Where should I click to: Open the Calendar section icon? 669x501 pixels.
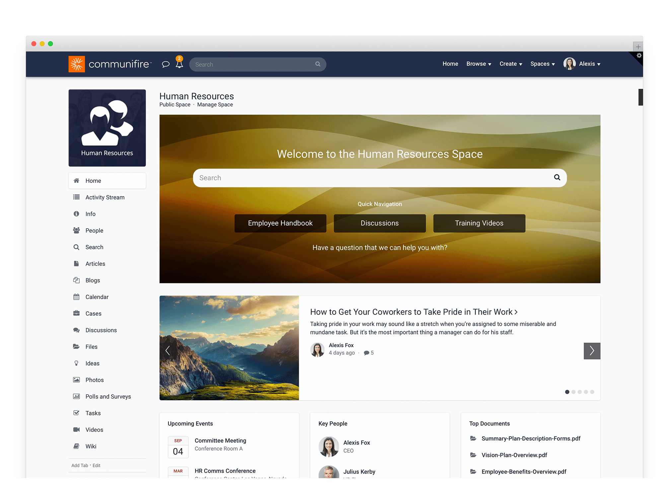click(77, 297)
